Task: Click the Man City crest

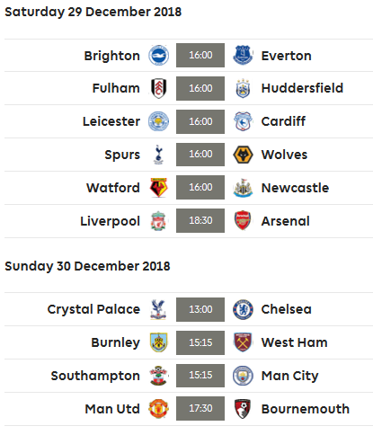Action: click(x=243, y=376)
